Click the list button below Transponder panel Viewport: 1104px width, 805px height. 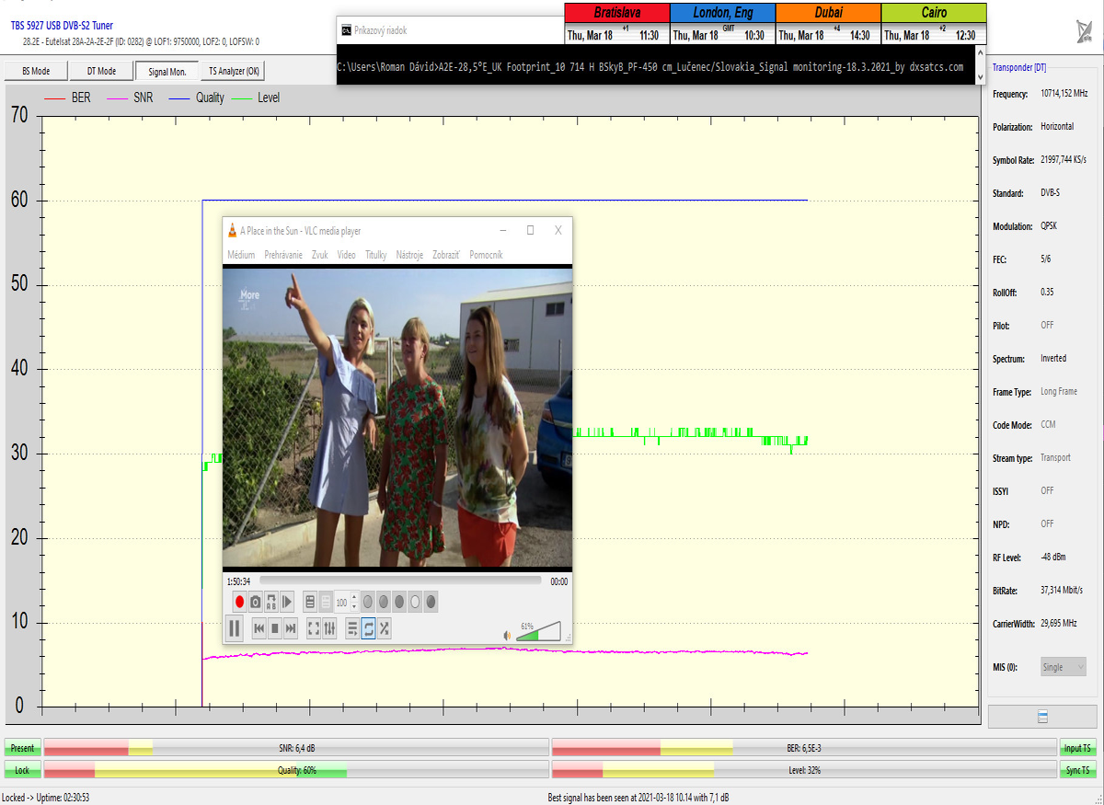(1042, 717)
